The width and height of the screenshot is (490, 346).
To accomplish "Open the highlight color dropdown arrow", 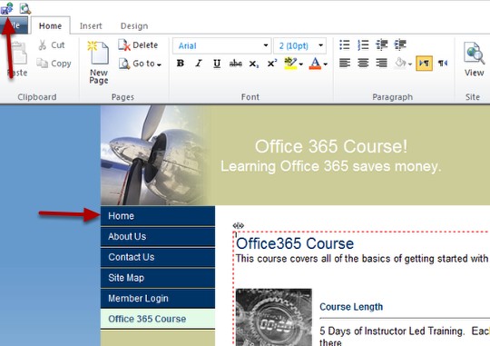I will point(301,64).
